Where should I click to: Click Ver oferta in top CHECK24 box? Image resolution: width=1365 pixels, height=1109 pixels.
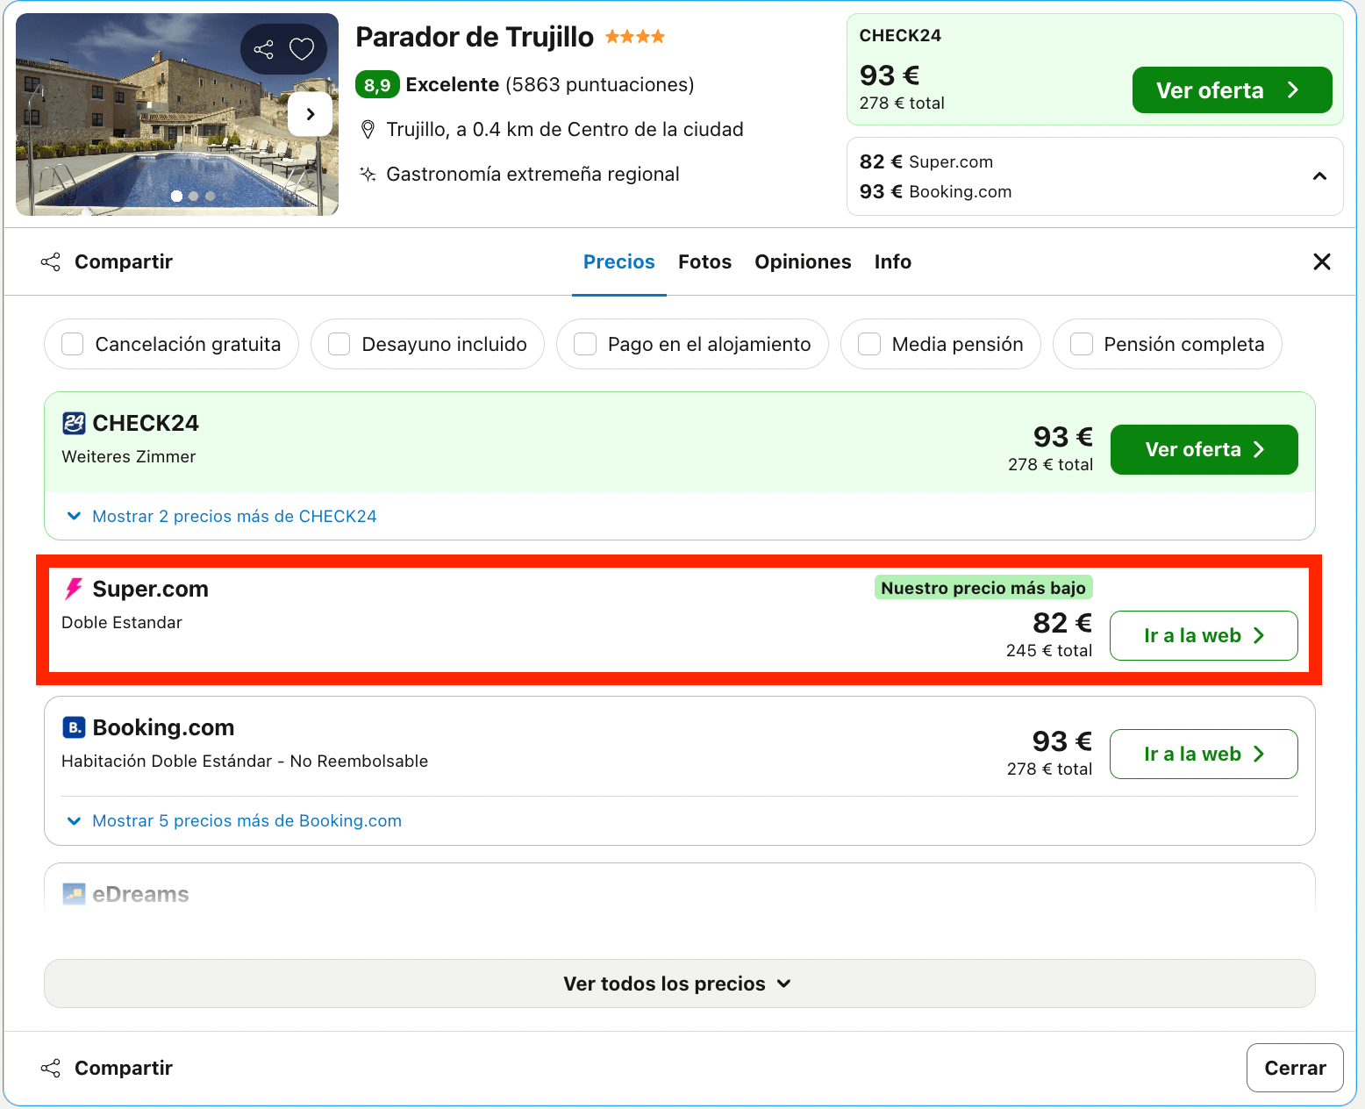1232,90
